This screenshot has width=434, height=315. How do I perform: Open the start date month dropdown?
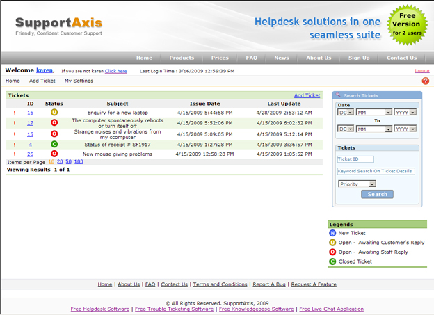(374, 113)
